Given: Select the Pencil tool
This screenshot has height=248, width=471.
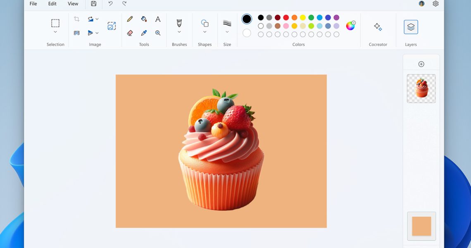Looking at the screenshot, I should [x=130, y=19].
